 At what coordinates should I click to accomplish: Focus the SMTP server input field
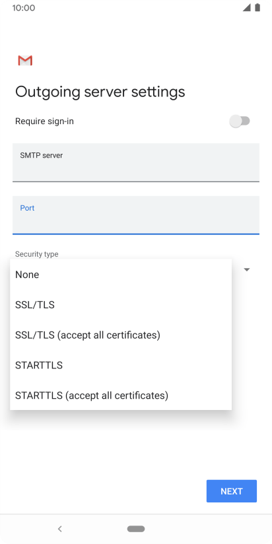pos(136,162)
